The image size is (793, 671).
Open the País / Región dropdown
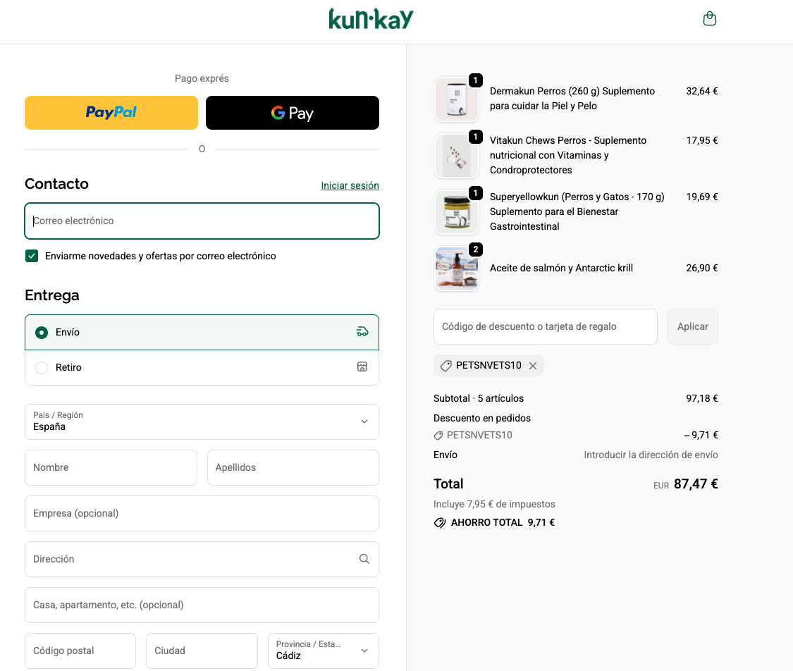pos(202,421)
